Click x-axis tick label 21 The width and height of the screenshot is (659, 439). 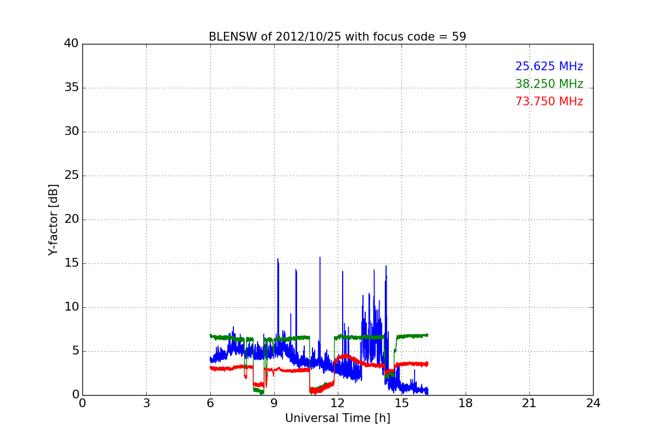pos(529,403)
